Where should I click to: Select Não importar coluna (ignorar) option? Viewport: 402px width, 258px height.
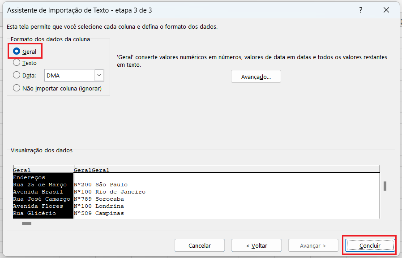point(17,88)
